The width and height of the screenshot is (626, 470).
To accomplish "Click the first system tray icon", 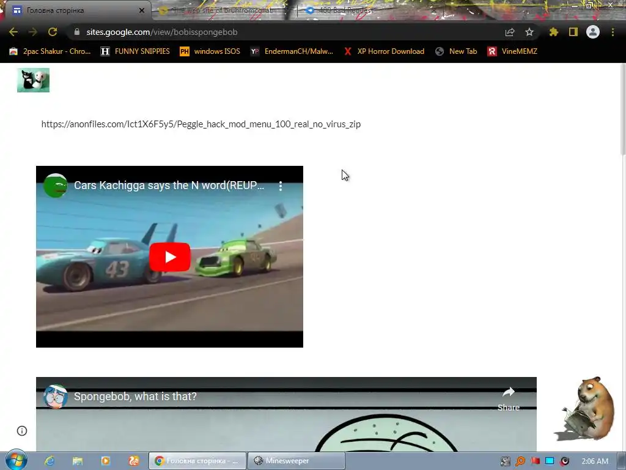I will (x=506, y=461).
